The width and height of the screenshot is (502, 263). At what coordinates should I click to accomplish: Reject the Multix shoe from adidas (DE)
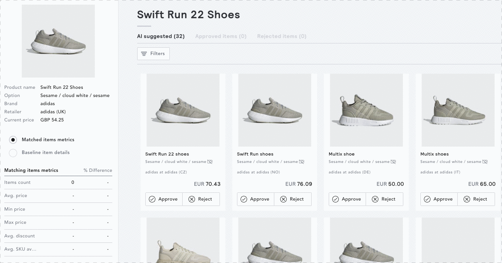pyautogui.click(x=384, y=199)
